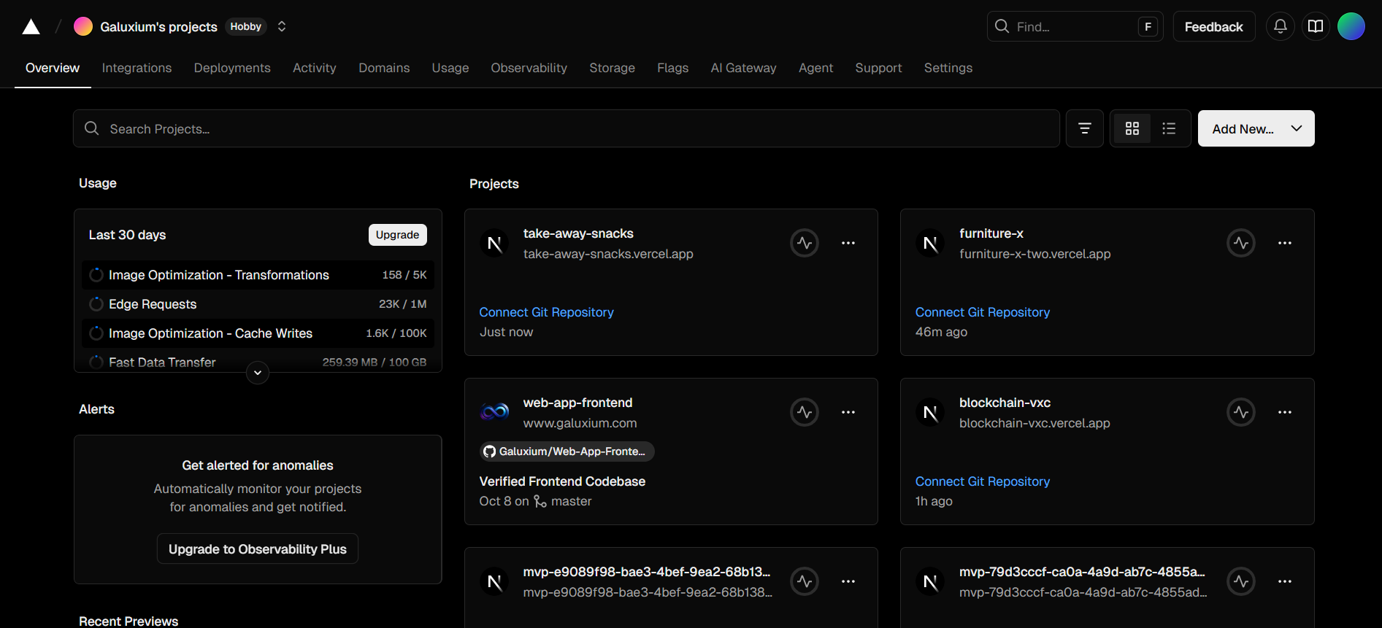Click the mvp-e9089f98 Next.js project icon

pos(494,582)
